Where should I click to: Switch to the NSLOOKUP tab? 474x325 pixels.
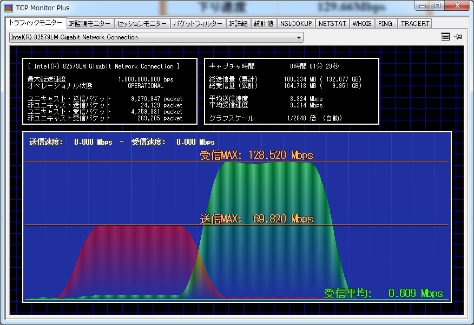296,24
